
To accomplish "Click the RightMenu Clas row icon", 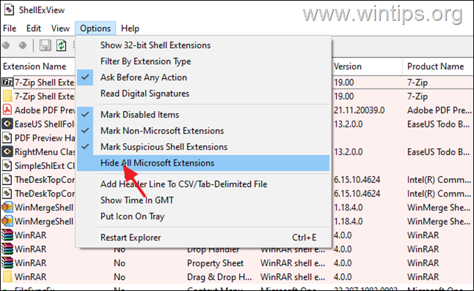I will tap(7, 152).
